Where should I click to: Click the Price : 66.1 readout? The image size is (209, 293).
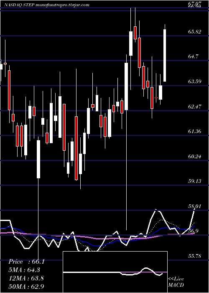coord(26,262)
